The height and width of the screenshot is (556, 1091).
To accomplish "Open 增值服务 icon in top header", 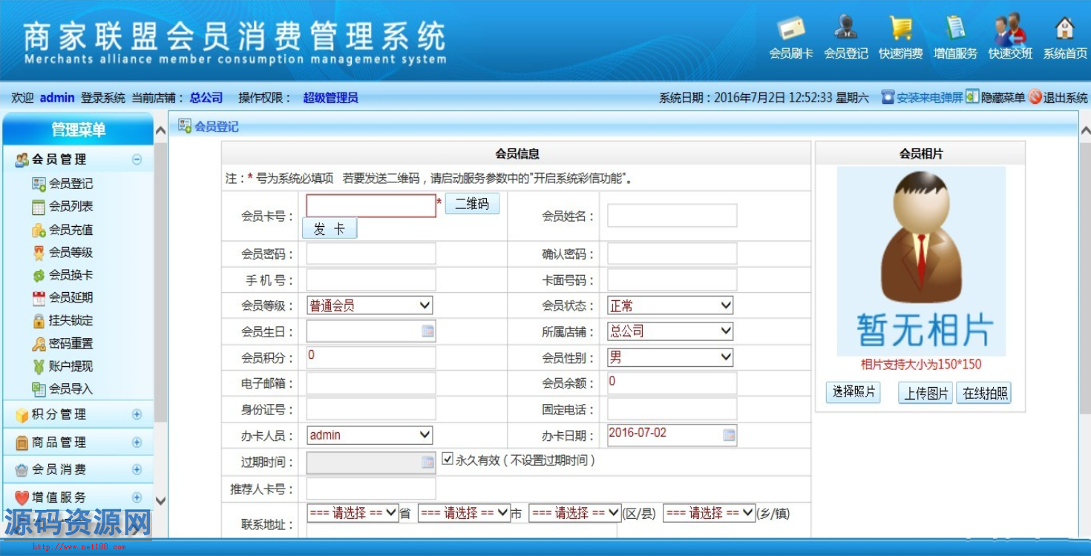I will click(955, 27).
